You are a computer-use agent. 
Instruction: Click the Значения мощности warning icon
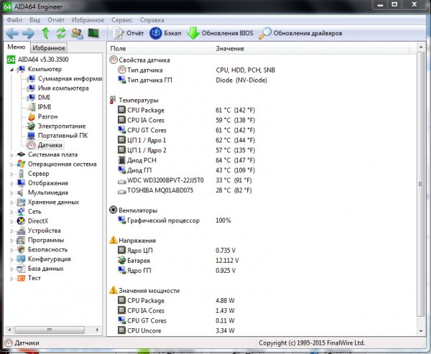113,290
